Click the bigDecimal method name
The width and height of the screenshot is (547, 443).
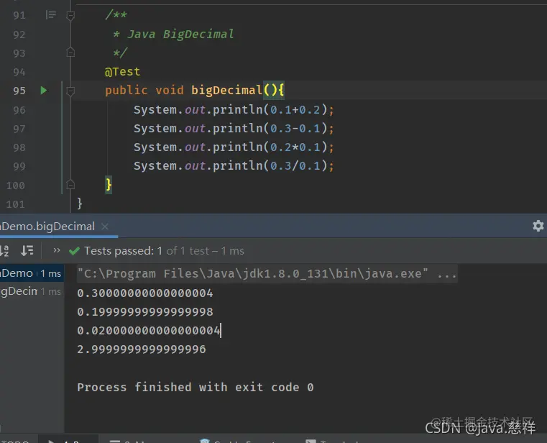[x=226, y=90]
